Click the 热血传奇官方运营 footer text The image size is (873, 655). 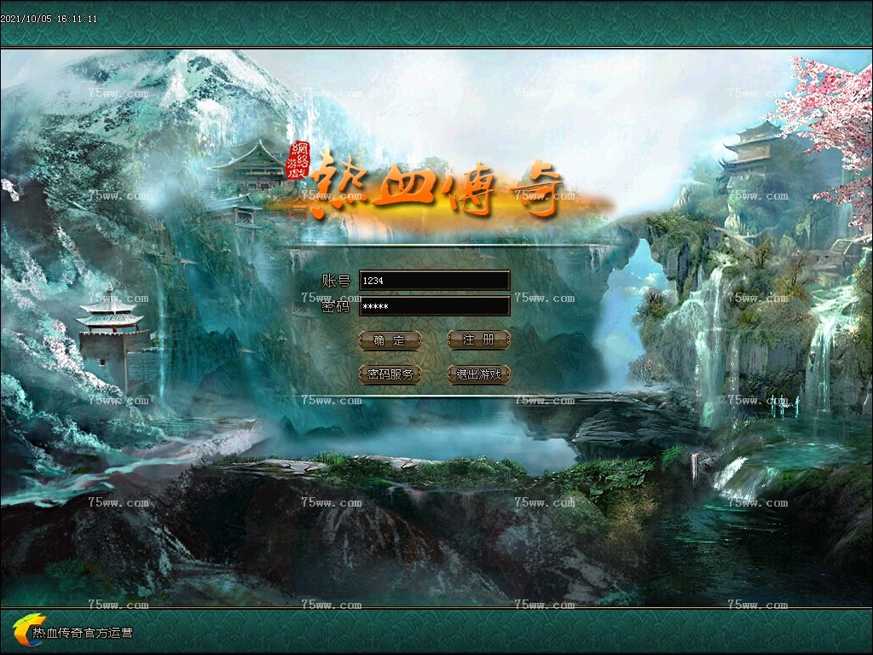(x=83, y=633)
